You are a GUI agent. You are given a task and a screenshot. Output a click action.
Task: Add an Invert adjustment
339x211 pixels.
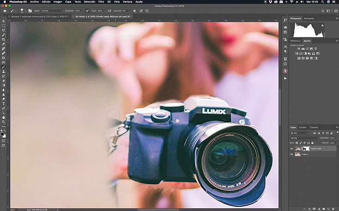pos(298,58)
